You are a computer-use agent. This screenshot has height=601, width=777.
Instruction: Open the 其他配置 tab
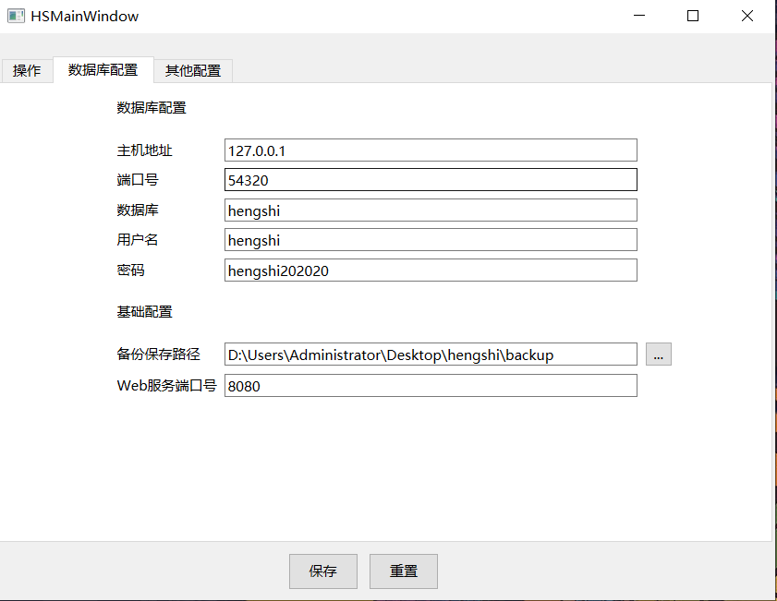coord(193,71)
